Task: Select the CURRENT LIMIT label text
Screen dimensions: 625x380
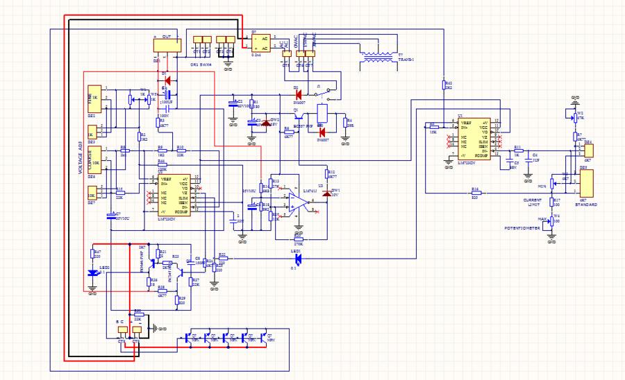Action: tap(533, 201)
